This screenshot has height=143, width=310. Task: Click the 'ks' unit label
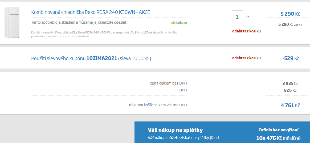(x=248, y=17)
